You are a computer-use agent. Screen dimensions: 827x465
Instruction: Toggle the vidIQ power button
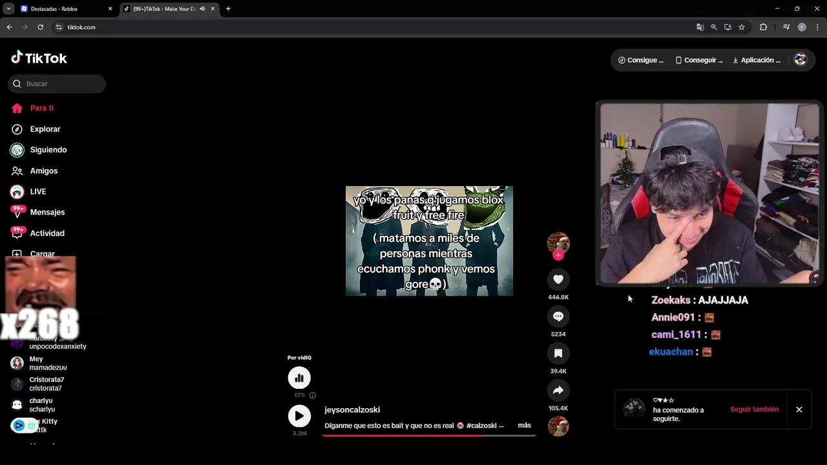pyautogui.click(x=31, y=425)
